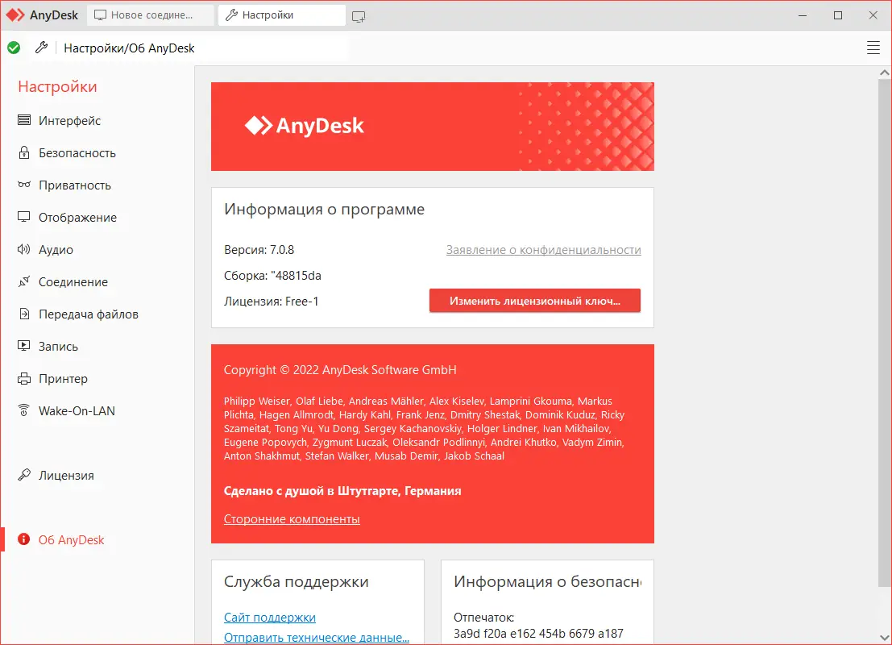Click the Сборка: "48815da text
This screenshot has height=645, width=892.
(x=272, y=276)
